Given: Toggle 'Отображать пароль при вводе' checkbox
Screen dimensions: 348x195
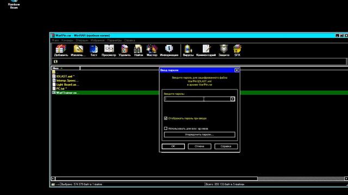Looking at the screenshot, I should coord(165,118).
